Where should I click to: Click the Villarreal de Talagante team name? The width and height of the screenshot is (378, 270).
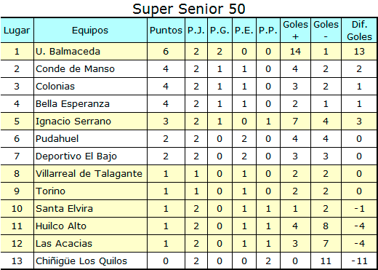[x=90, y=174]
